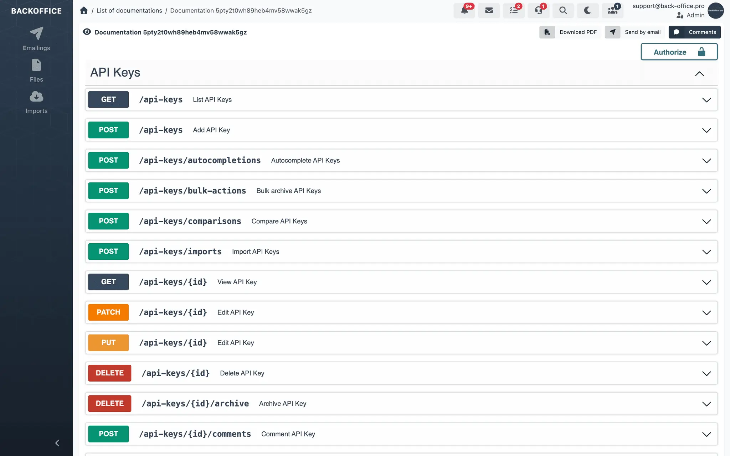Click the eye icon beside the Documentation title

click(x=87, y=32)
